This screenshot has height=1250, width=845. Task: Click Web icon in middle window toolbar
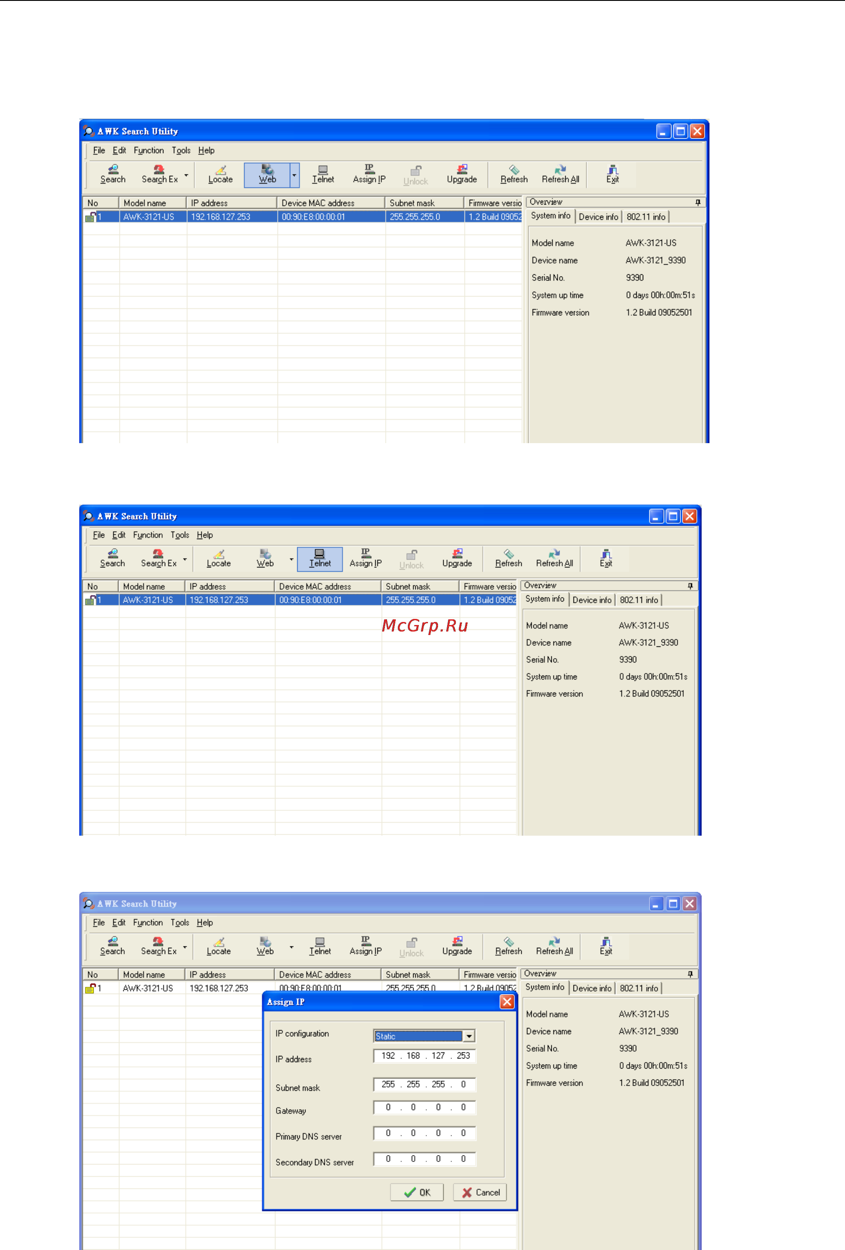tap(265, 558)
